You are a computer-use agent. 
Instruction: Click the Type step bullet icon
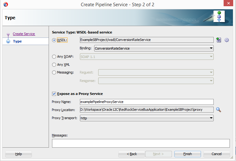(8, 41)
